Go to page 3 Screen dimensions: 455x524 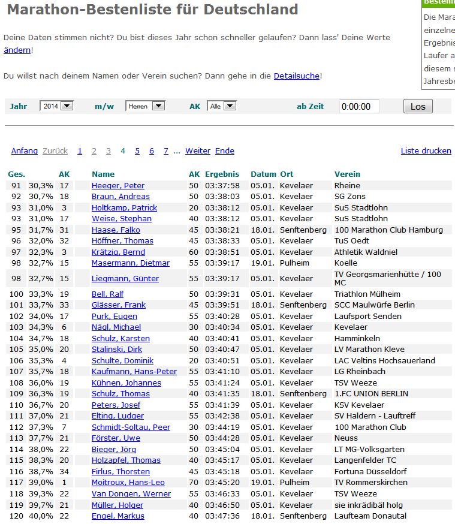point(109,150)
